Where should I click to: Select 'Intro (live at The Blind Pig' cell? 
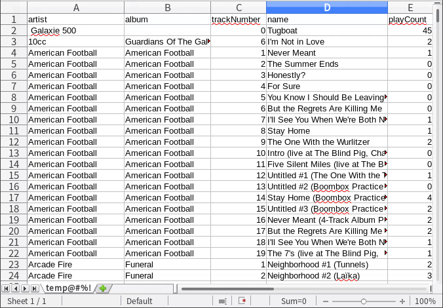[x=327, y=153]
